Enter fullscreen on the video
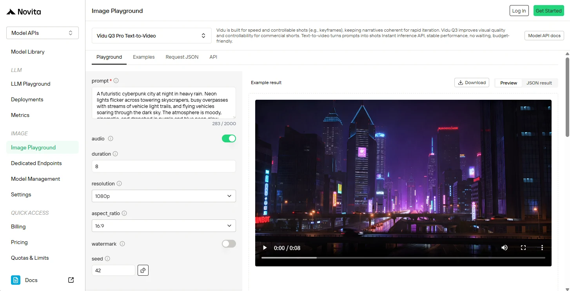Viewport: 570px width, 291px height. tap(523, 248)
